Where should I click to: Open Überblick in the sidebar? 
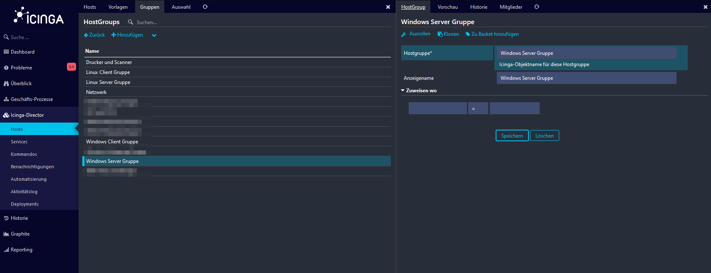tap(21, 84)
